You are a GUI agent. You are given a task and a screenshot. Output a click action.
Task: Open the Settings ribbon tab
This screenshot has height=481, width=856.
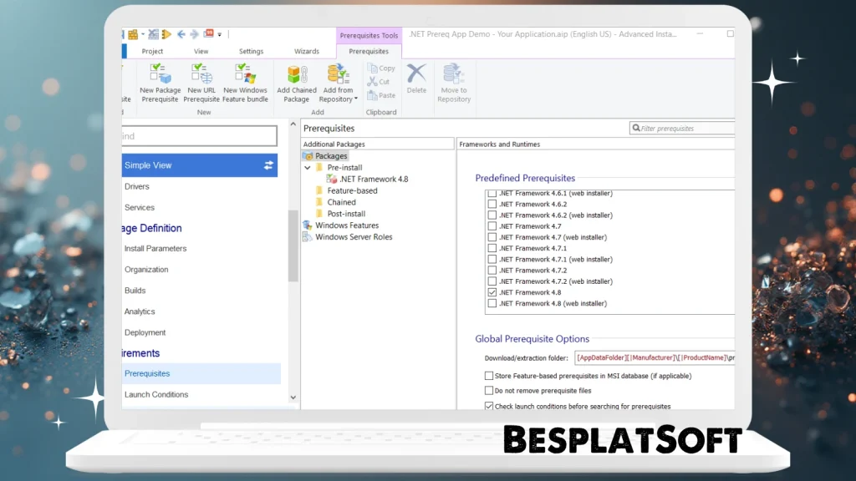point(251,52)
